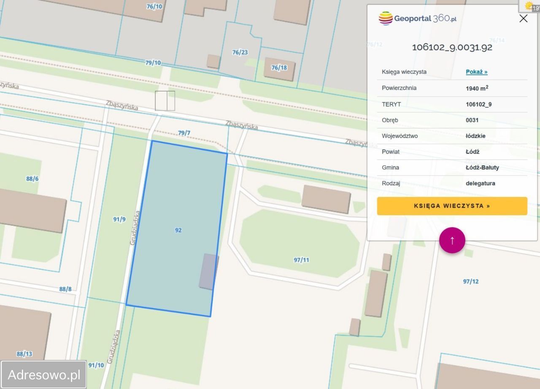This screenshot has width=540, height=389.
Task: Click parcel label 88/6
Action: [32, 179]
